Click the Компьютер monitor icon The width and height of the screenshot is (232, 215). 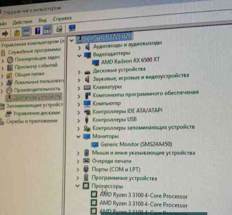pos(87,104)
